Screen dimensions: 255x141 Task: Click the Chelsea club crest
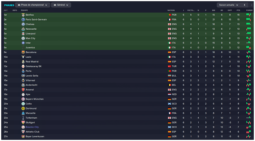[x=23, y=24]
